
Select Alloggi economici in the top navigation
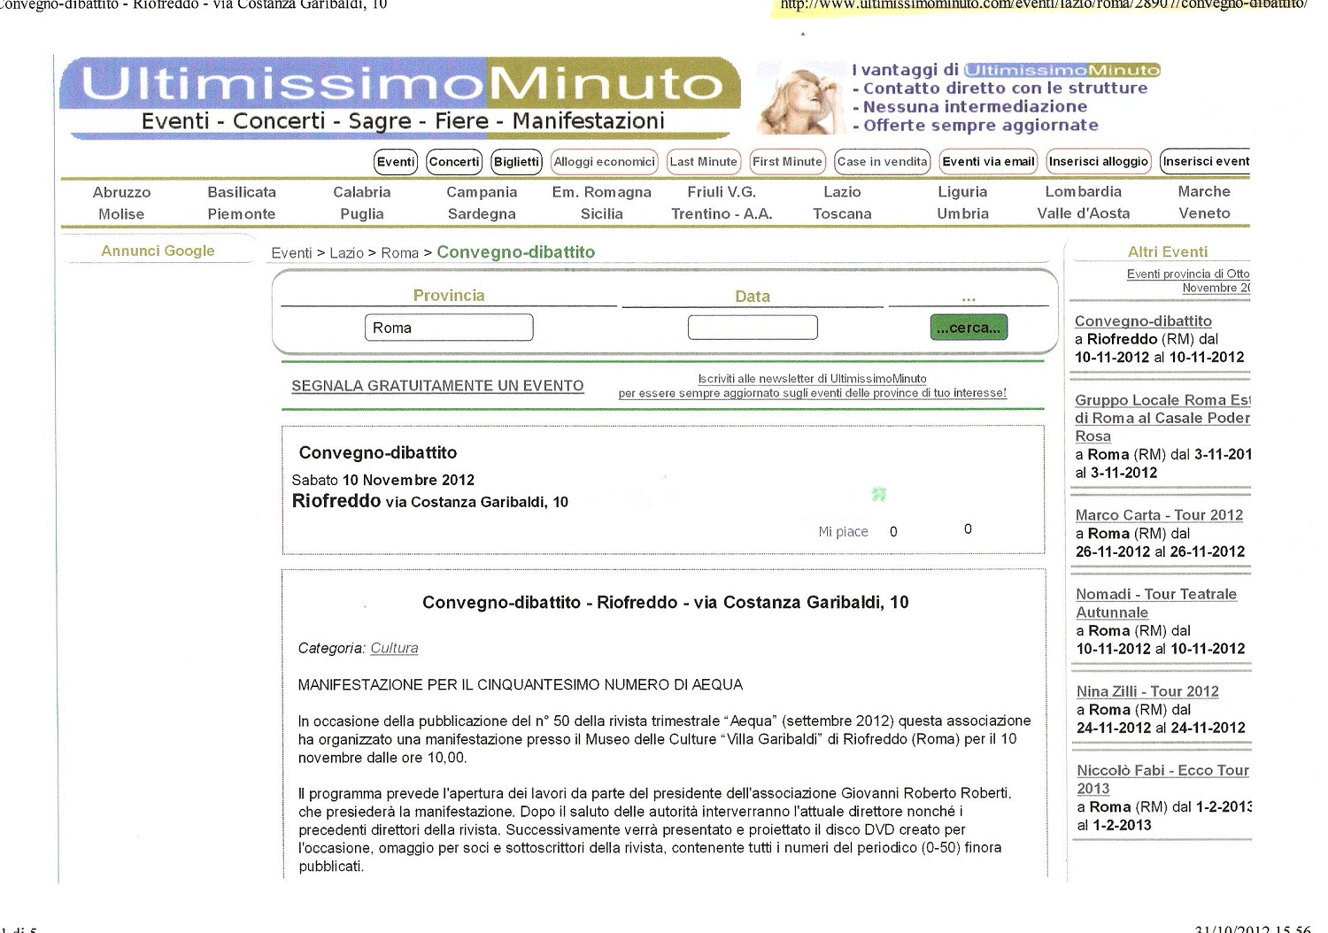coord(605,161)
